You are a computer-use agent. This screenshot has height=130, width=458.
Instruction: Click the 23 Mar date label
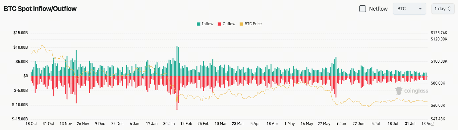point(238,124)
